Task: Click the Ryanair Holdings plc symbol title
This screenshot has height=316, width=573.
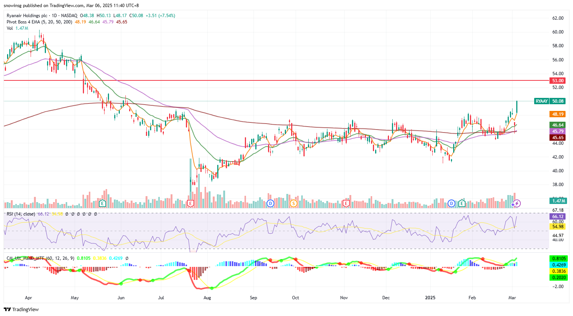Action: 27,16
